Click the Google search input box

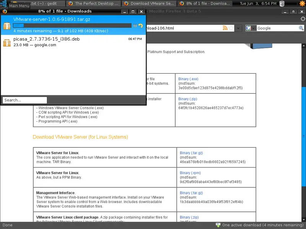pyautogui.click(x=278, y=28)
